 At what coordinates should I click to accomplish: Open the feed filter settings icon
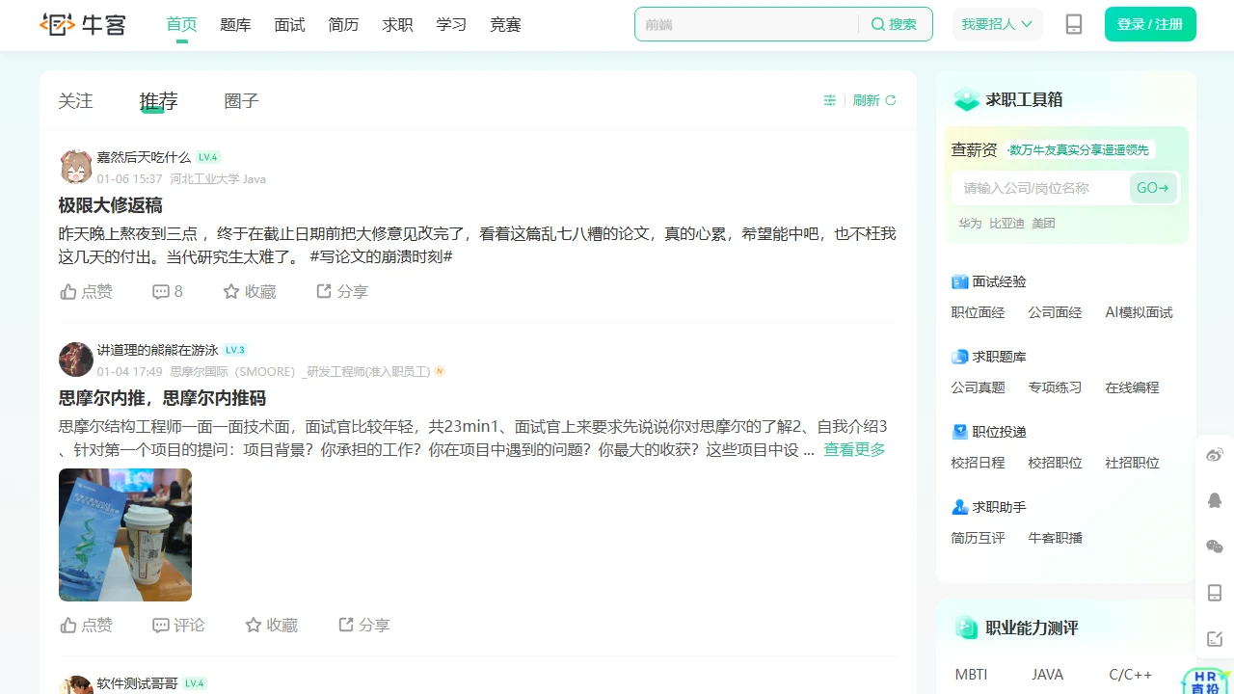coord(829,99)
